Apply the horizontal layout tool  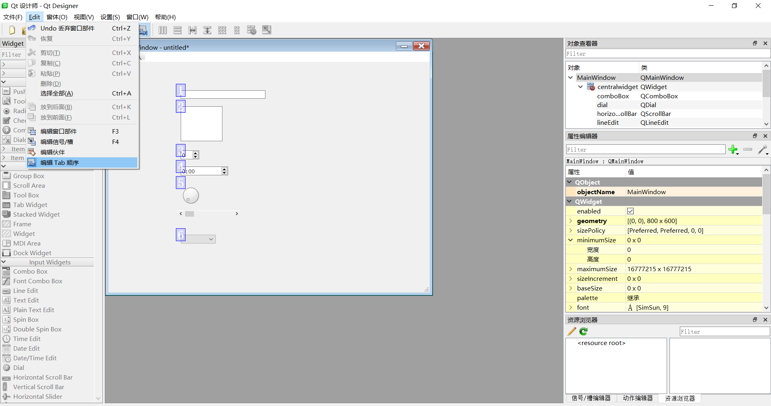tap(163, 30)
